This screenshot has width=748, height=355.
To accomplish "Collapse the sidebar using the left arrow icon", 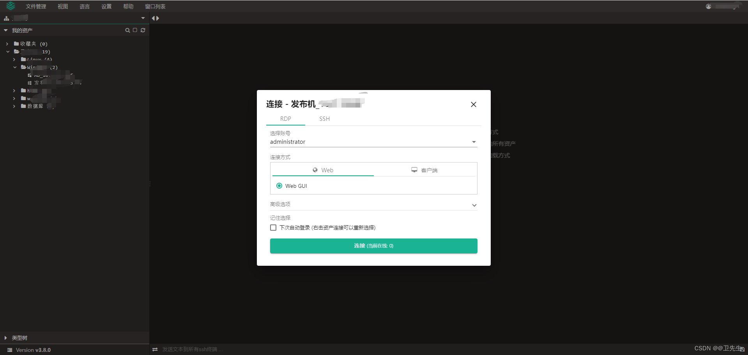I will point(154,18).
